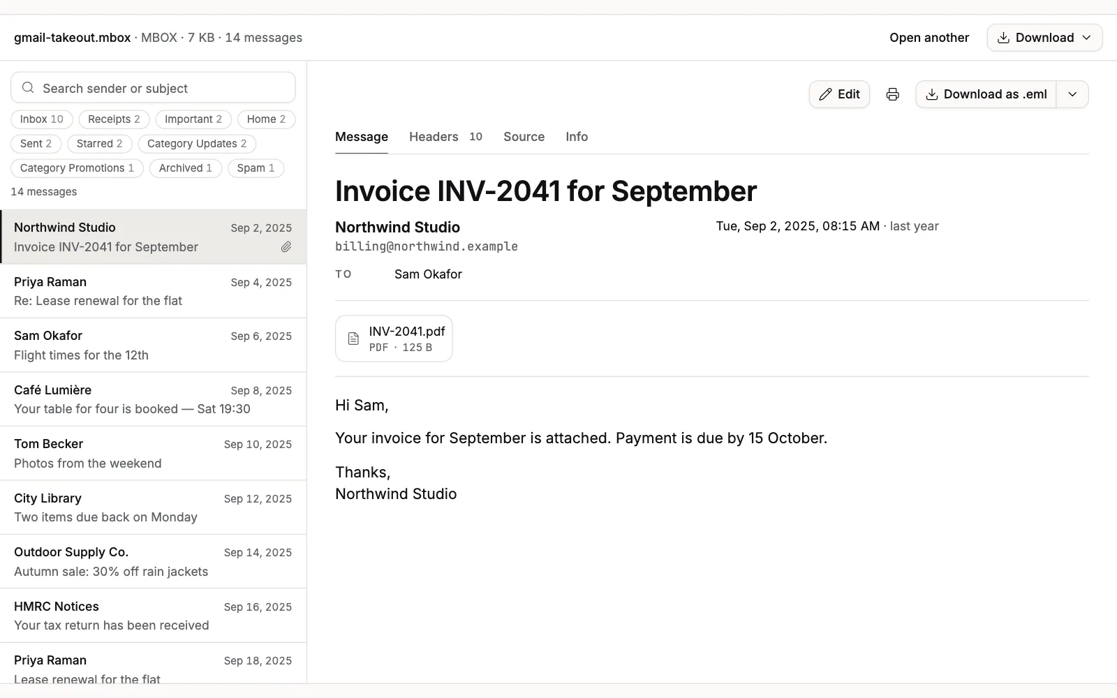Screen dimensions: 1117x698
Task: Click Open another link
Action: coord(929,38)
